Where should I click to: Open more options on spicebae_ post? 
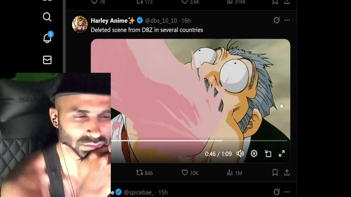coord(287,192)
